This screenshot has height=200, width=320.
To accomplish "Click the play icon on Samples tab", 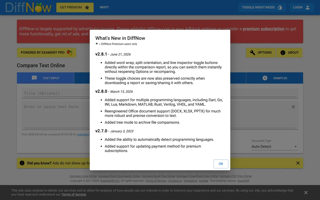I will [265, 78].
